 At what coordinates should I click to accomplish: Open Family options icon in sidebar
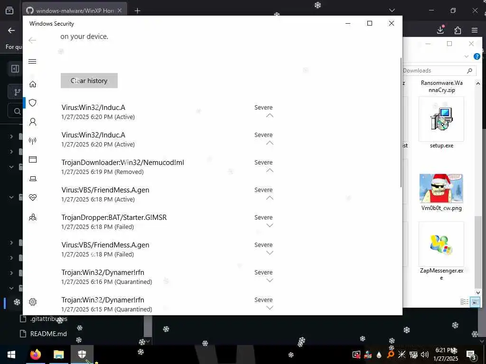pos(33,217)
